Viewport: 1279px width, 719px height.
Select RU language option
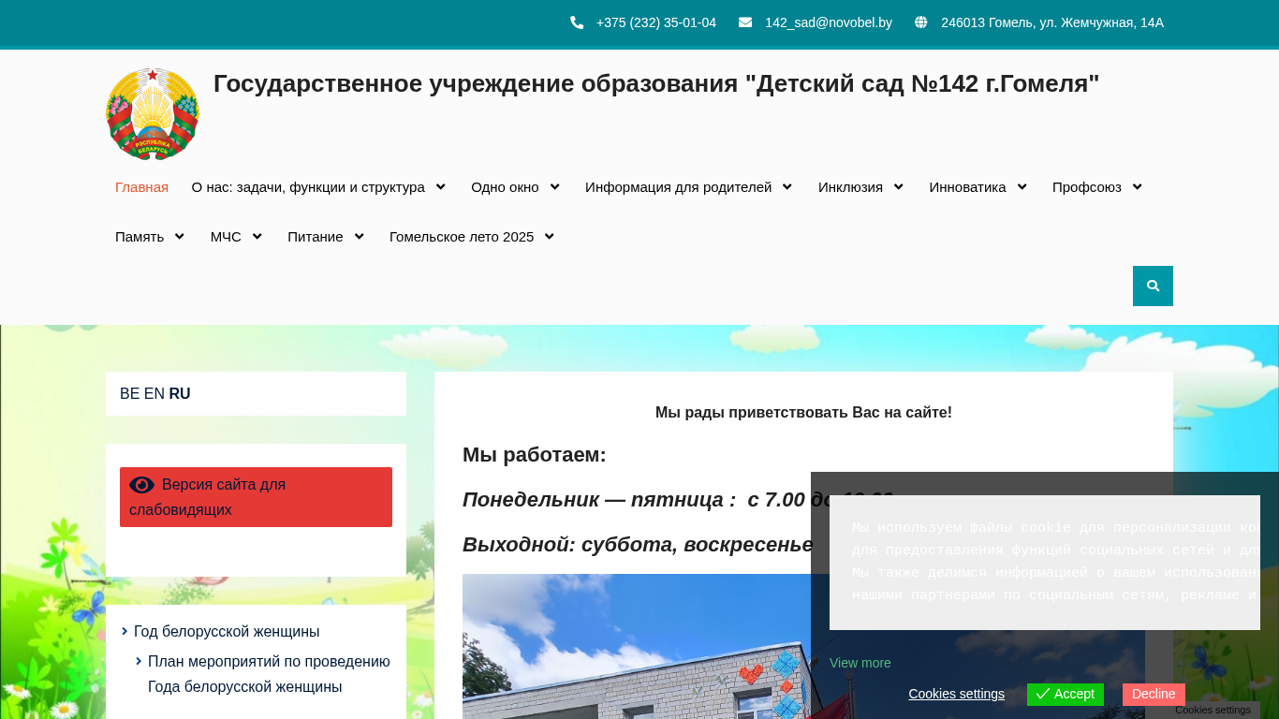point(180,394)
